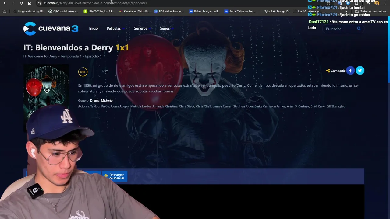
Task: Open the Angie Yañez on Beh... bookmark
Action: (x=240, y=12)
